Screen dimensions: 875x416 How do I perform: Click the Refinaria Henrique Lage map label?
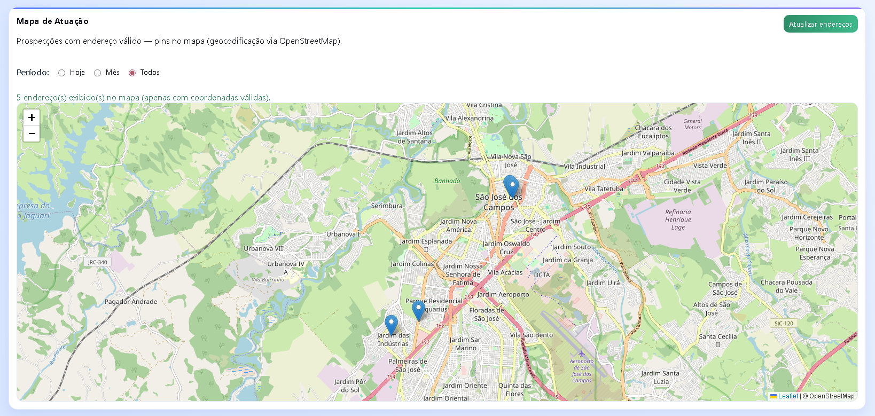click(678, 219)
